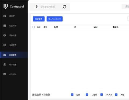Click the 设备升级 upgrade icon

[5, 26]
